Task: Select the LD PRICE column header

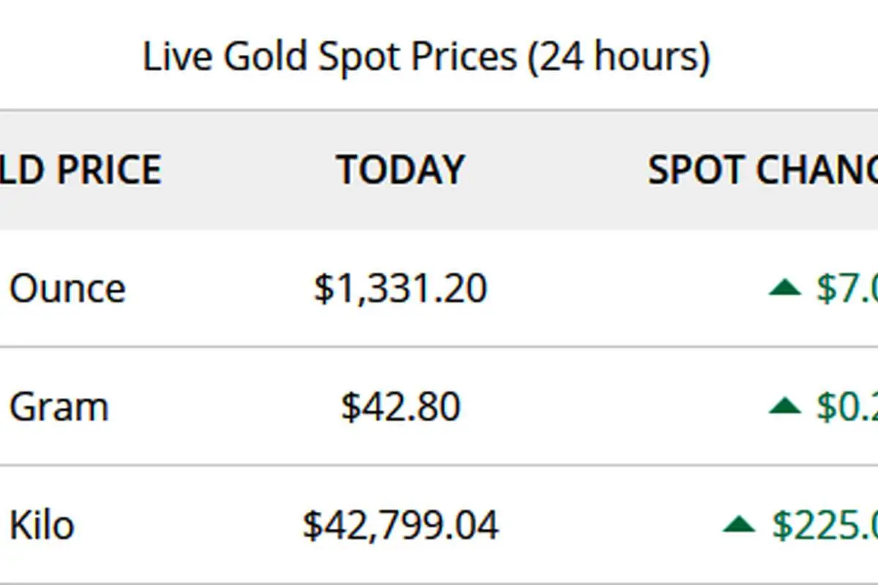Action: 80,170
